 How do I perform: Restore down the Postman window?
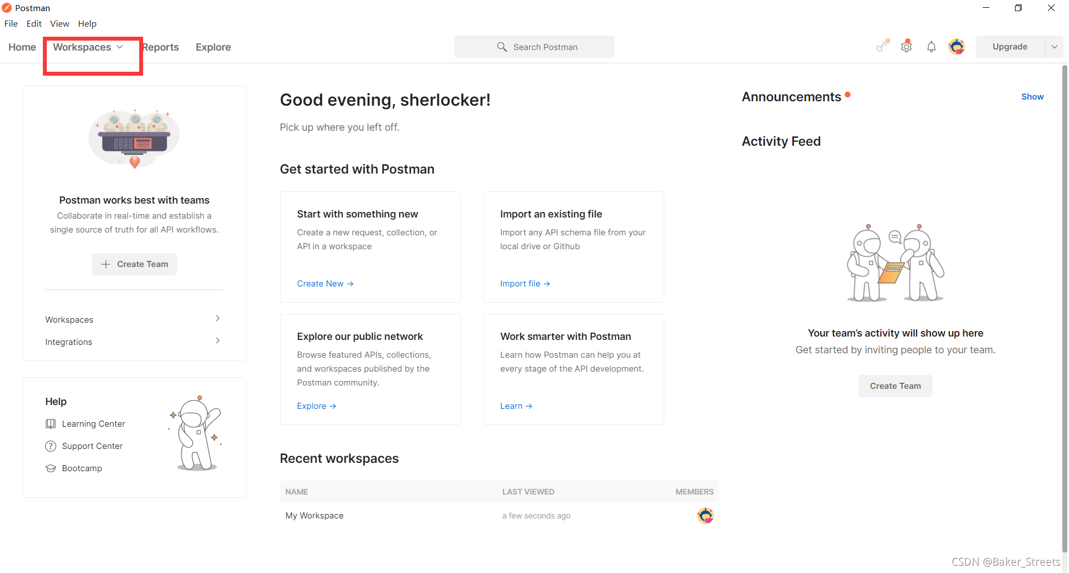point(1018,8)
